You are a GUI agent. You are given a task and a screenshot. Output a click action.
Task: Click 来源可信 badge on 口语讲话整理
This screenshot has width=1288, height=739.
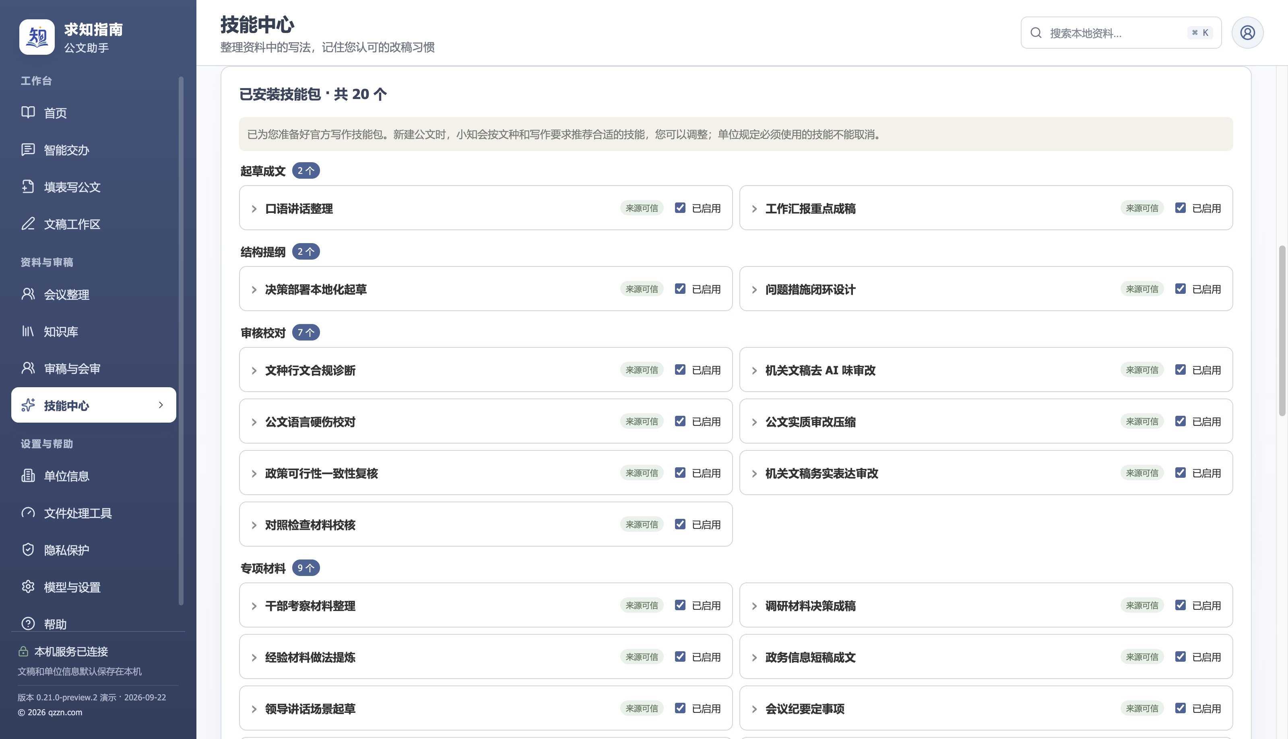pos(642,208)
